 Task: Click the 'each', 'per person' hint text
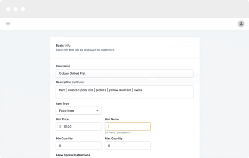[x=118, y=133]
